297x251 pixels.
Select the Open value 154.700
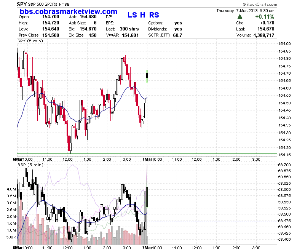pos(51,17)
